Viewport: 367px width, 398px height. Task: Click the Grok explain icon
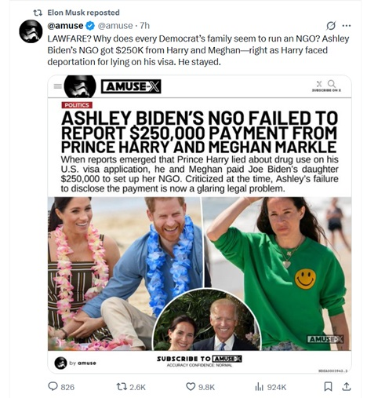click(331, 26)
